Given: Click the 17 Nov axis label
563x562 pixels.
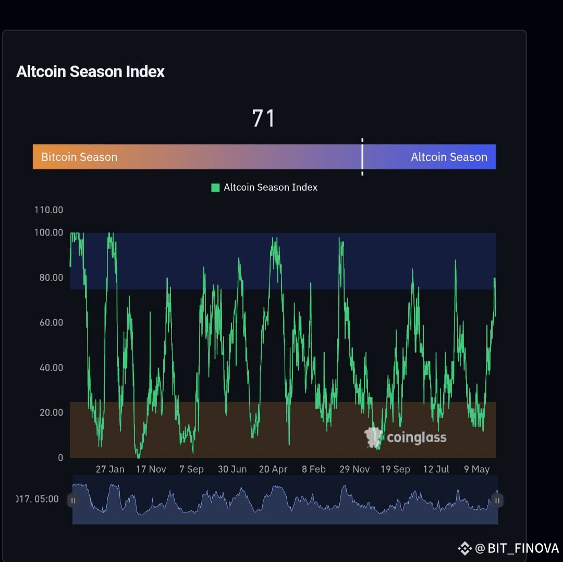Looking at the screenshot, I should 151,469.
